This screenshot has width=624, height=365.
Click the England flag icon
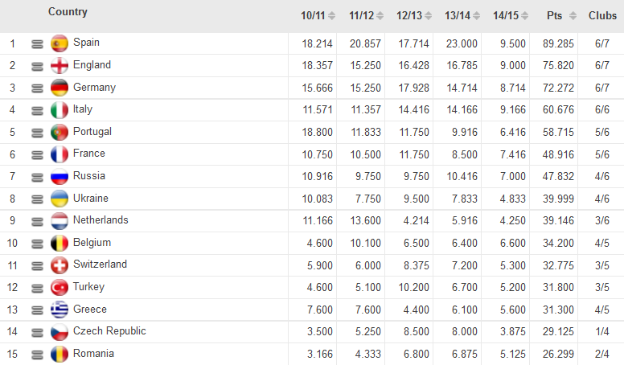point(60,66)
